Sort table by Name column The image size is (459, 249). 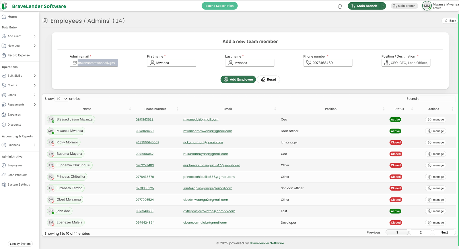pos(87,109)
